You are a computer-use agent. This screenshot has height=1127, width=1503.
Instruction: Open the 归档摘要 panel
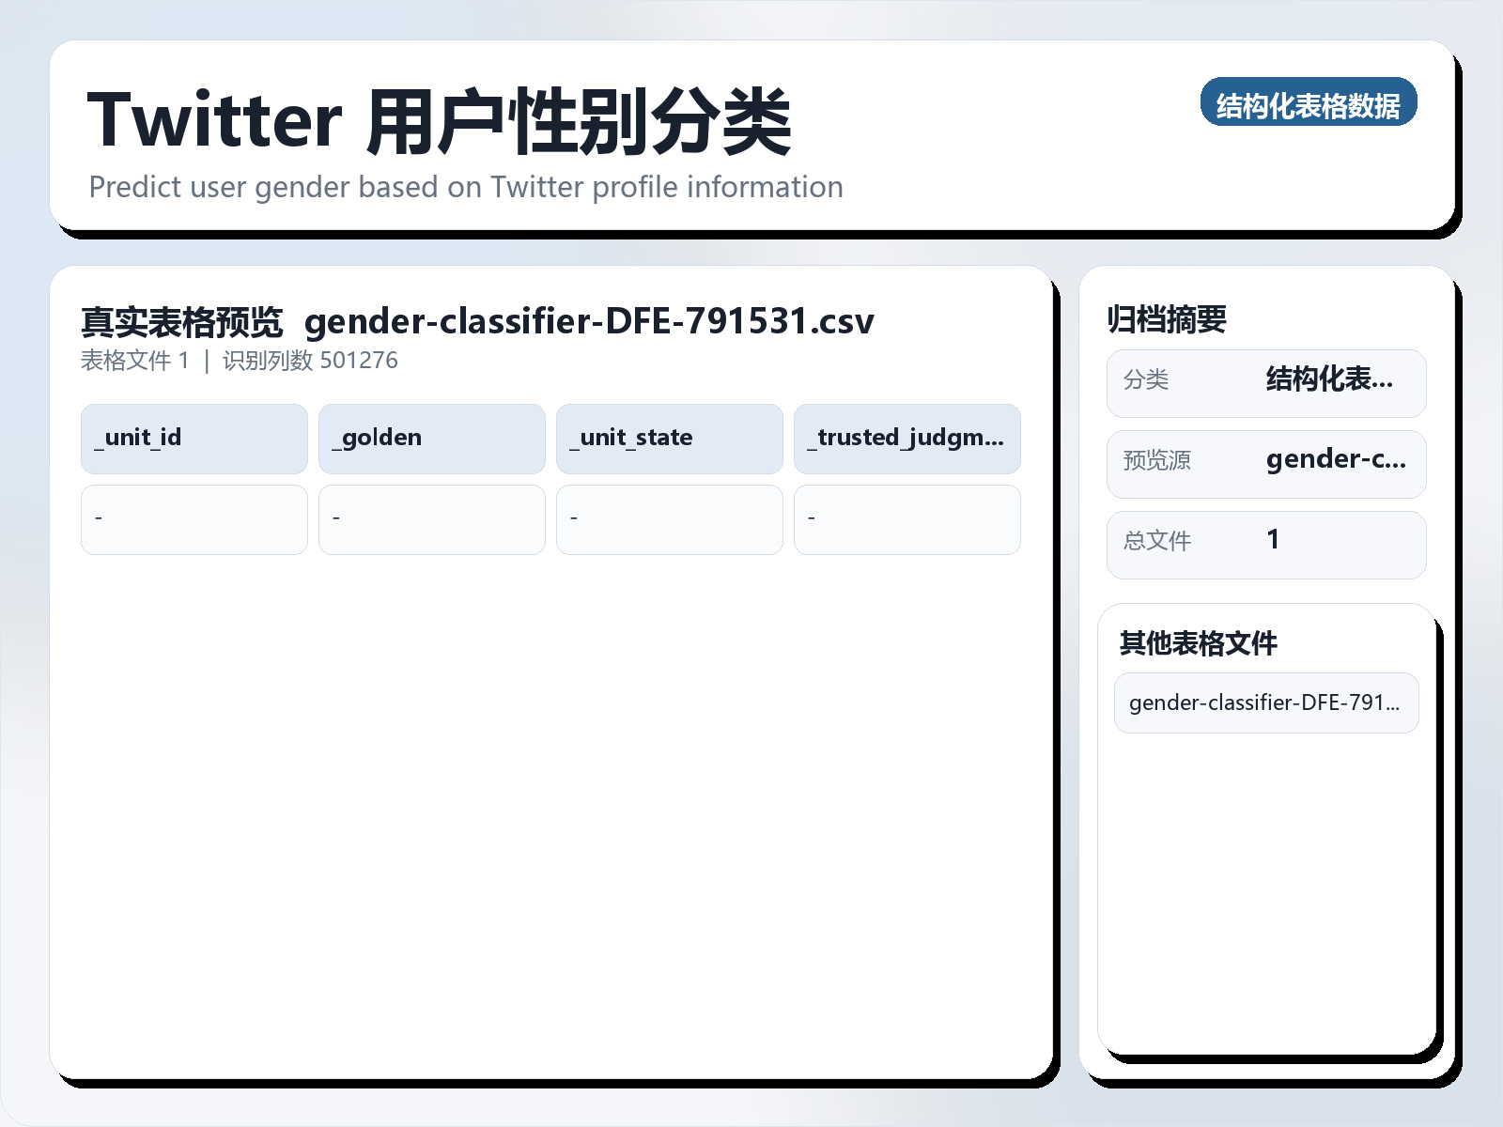1170,317
